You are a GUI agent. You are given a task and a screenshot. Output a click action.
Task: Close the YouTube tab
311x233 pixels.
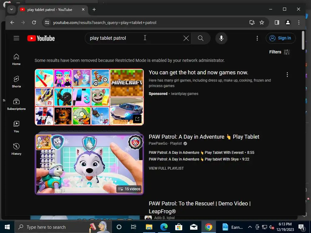(83, 9)
